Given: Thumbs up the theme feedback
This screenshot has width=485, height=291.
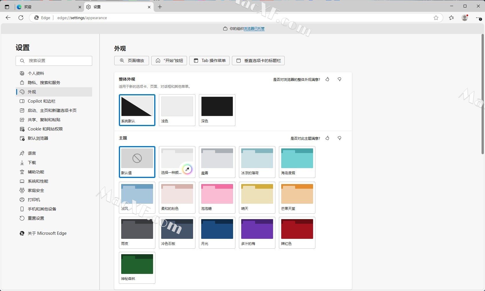Looking at the screenshot, I should point(327,138).
